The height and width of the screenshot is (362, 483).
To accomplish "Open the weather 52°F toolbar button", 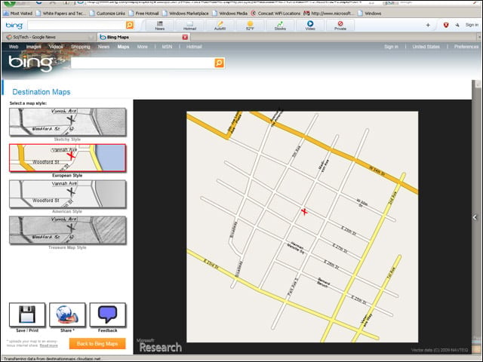I will 250,26.
